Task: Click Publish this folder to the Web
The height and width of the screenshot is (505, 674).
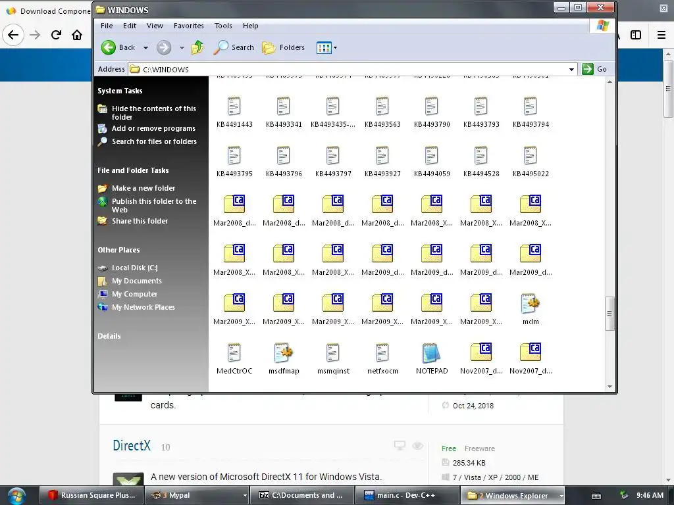Action: (x=154, y=205)
